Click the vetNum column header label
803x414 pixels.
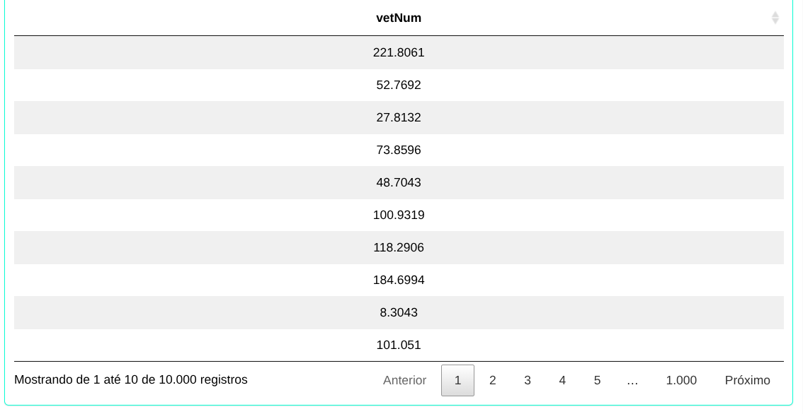pyautogui.click(x=398, y=18)
